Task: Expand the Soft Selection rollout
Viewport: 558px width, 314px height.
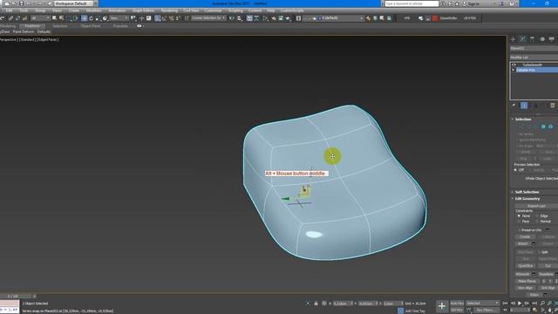Action: pyautogui.click(x=526, y=192)
